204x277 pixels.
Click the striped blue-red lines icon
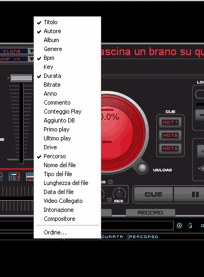29,177
